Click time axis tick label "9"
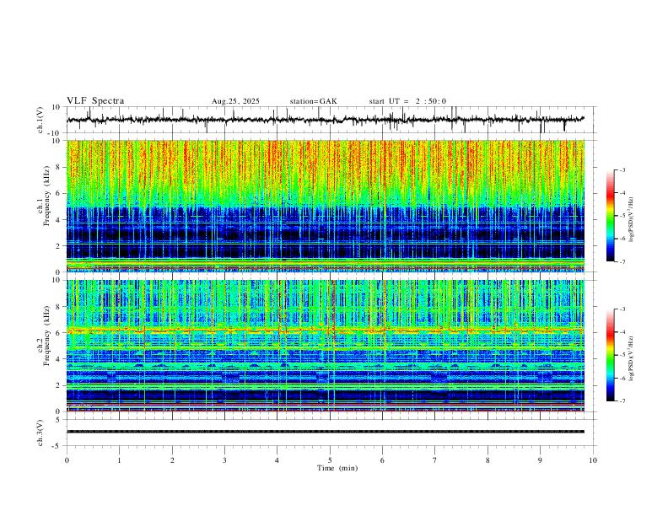 pos(540,460)
